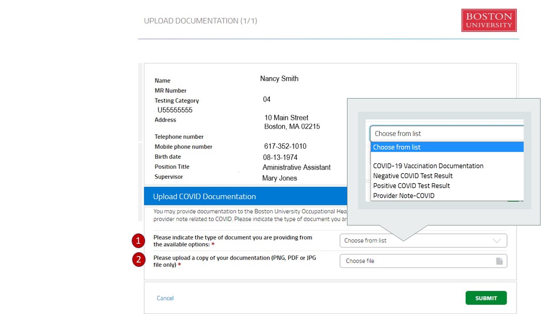
Task: Select the highlighted Choose from list option
Action: click(446, 147)
